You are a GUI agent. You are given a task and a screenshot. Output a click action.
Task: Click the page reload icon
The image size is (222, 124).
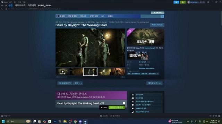[2, 9]
